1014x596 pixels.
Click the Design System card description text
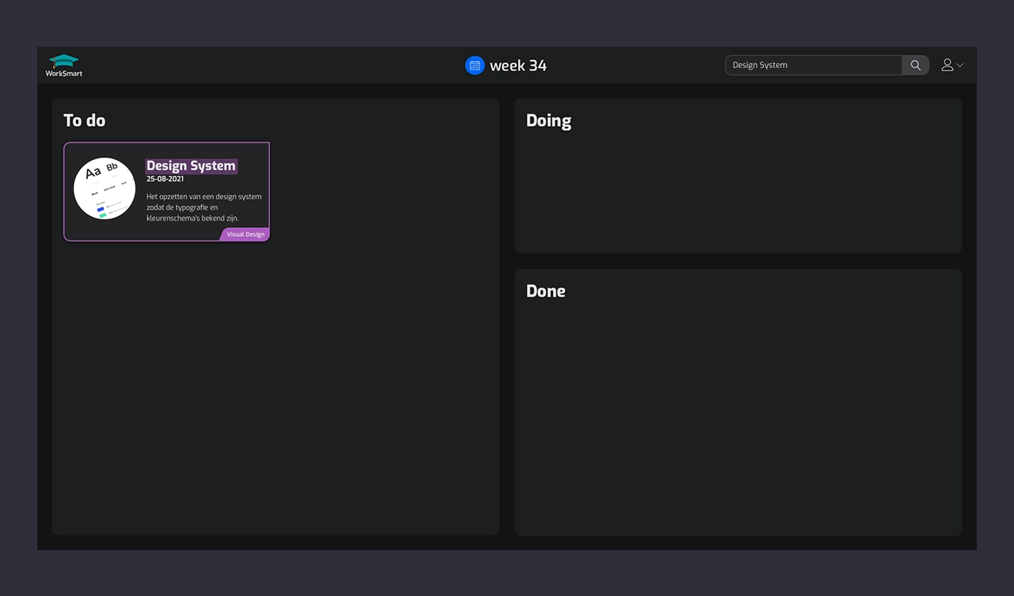click(204, 207)
